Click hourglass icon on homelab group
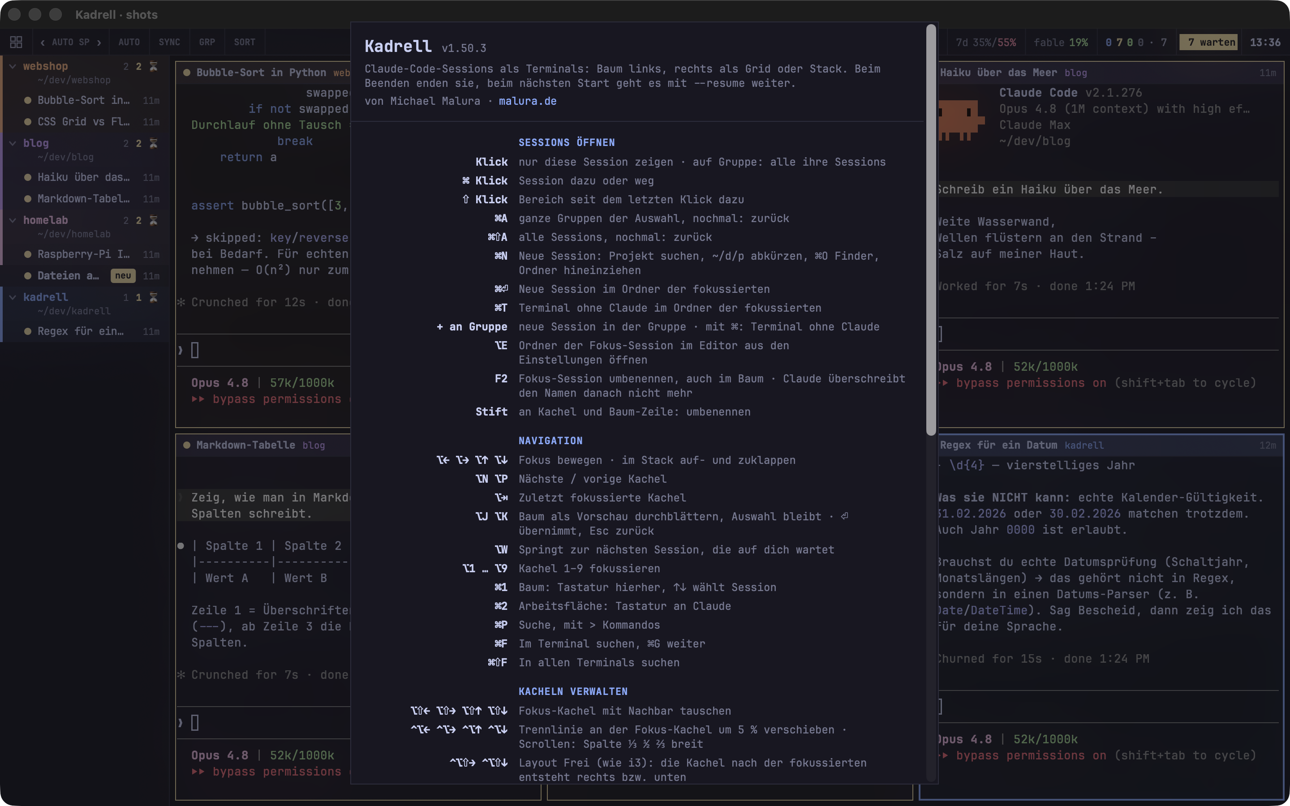Viewport: 1290px width, 806px height. (x=154, y=220)
